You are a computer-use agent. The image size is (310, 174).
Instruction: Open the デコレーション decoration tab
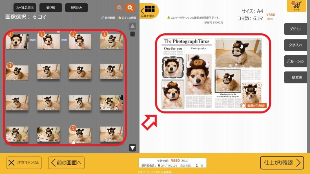[295, 61]
